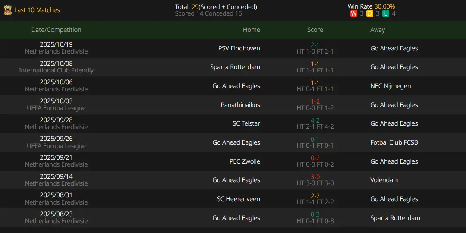Click the green L losses badge
Image resolution: width=466 pixels, height=233 pixels.
[x=386, y=13]
